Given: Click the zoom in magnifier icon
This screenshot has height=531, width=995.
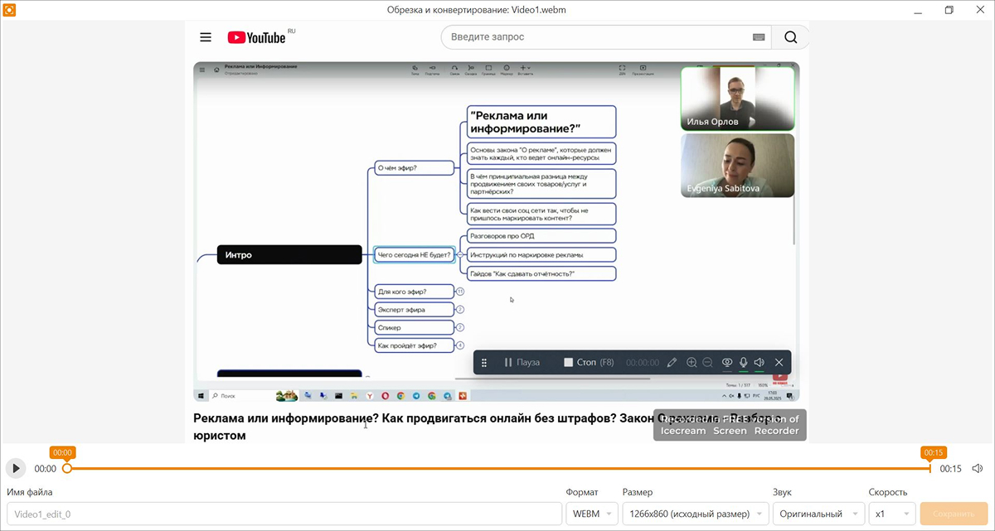Looking at the screenshot, I should point(692,363).
